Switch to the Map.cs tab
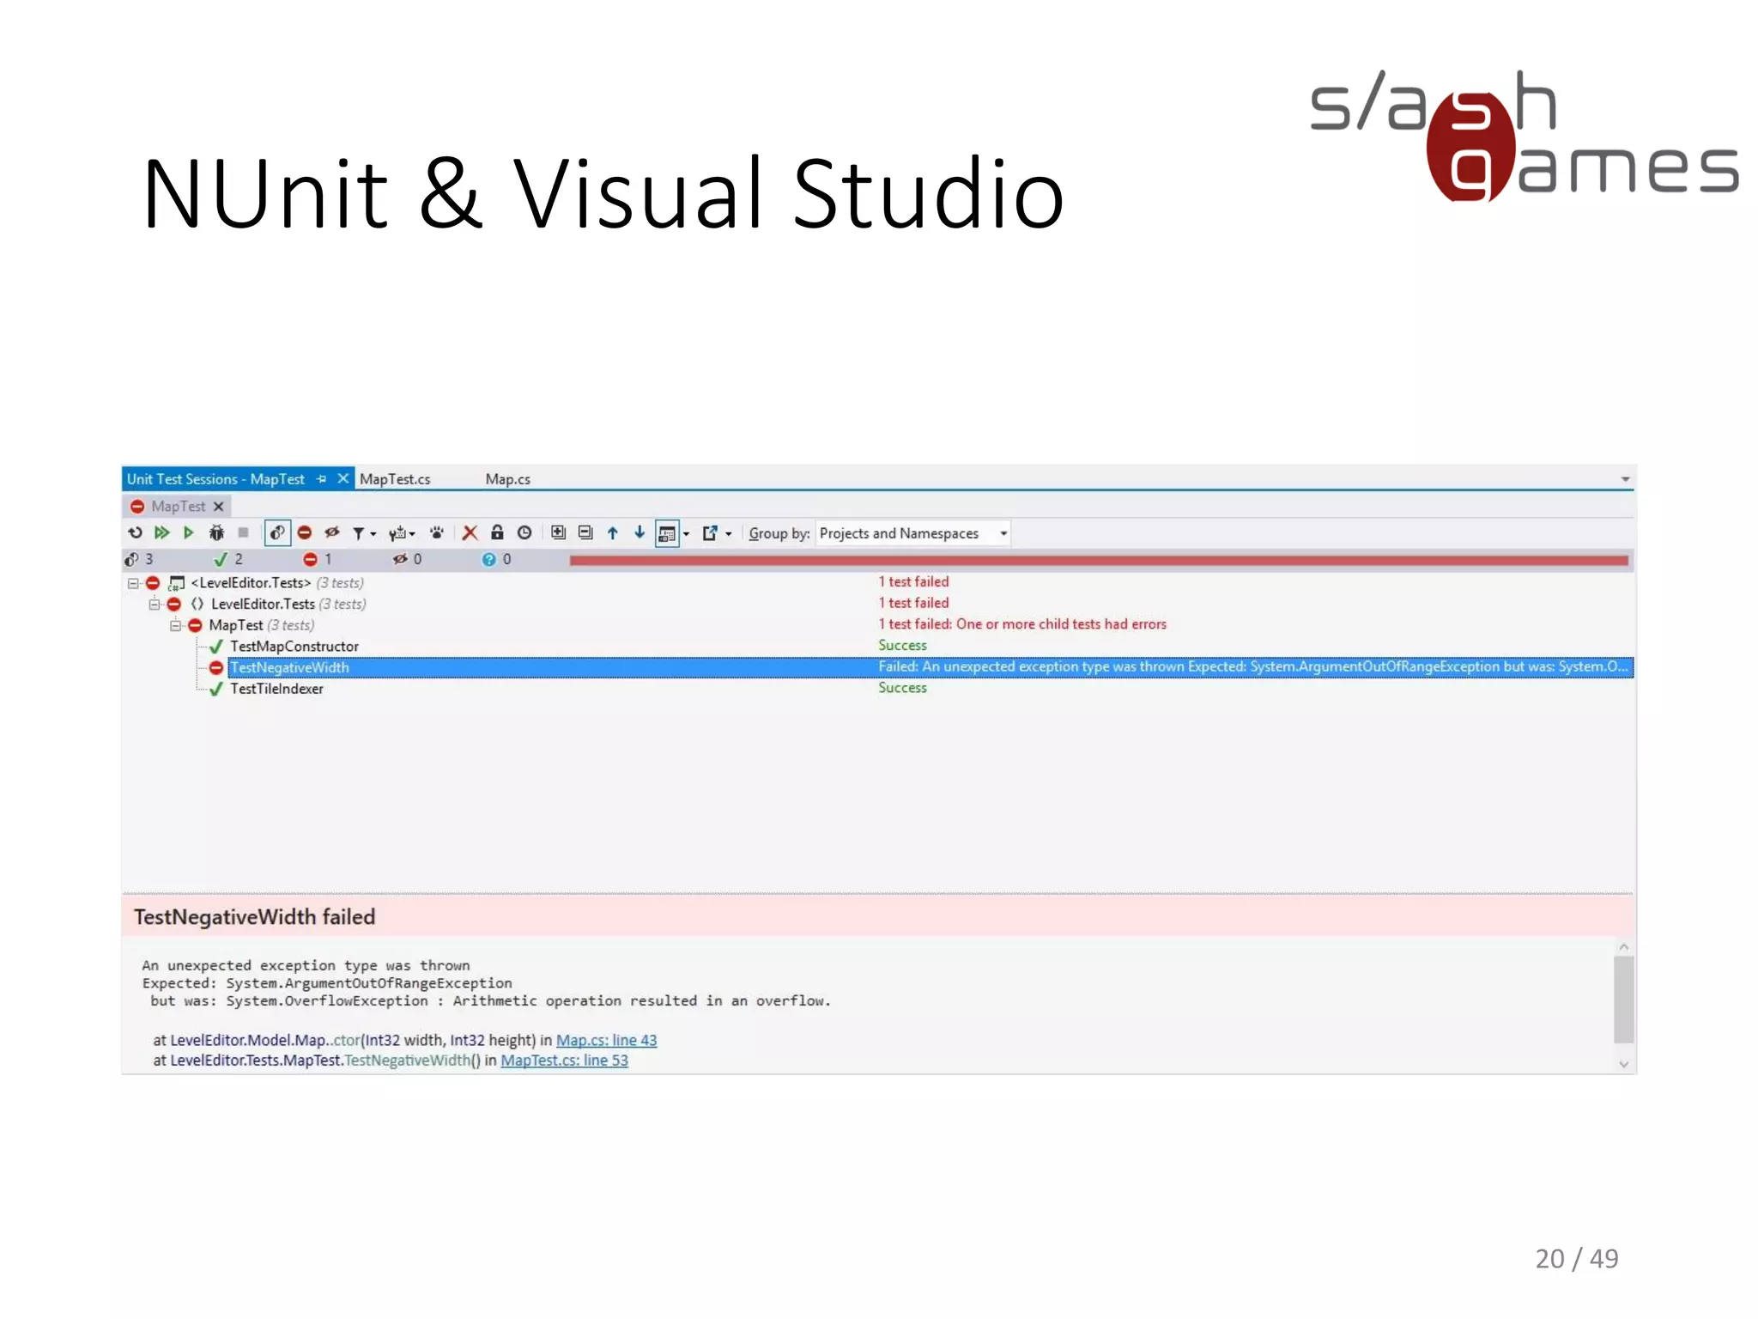The width and height of the screenshot is (1758, 1319). click(x=507, y=479)
